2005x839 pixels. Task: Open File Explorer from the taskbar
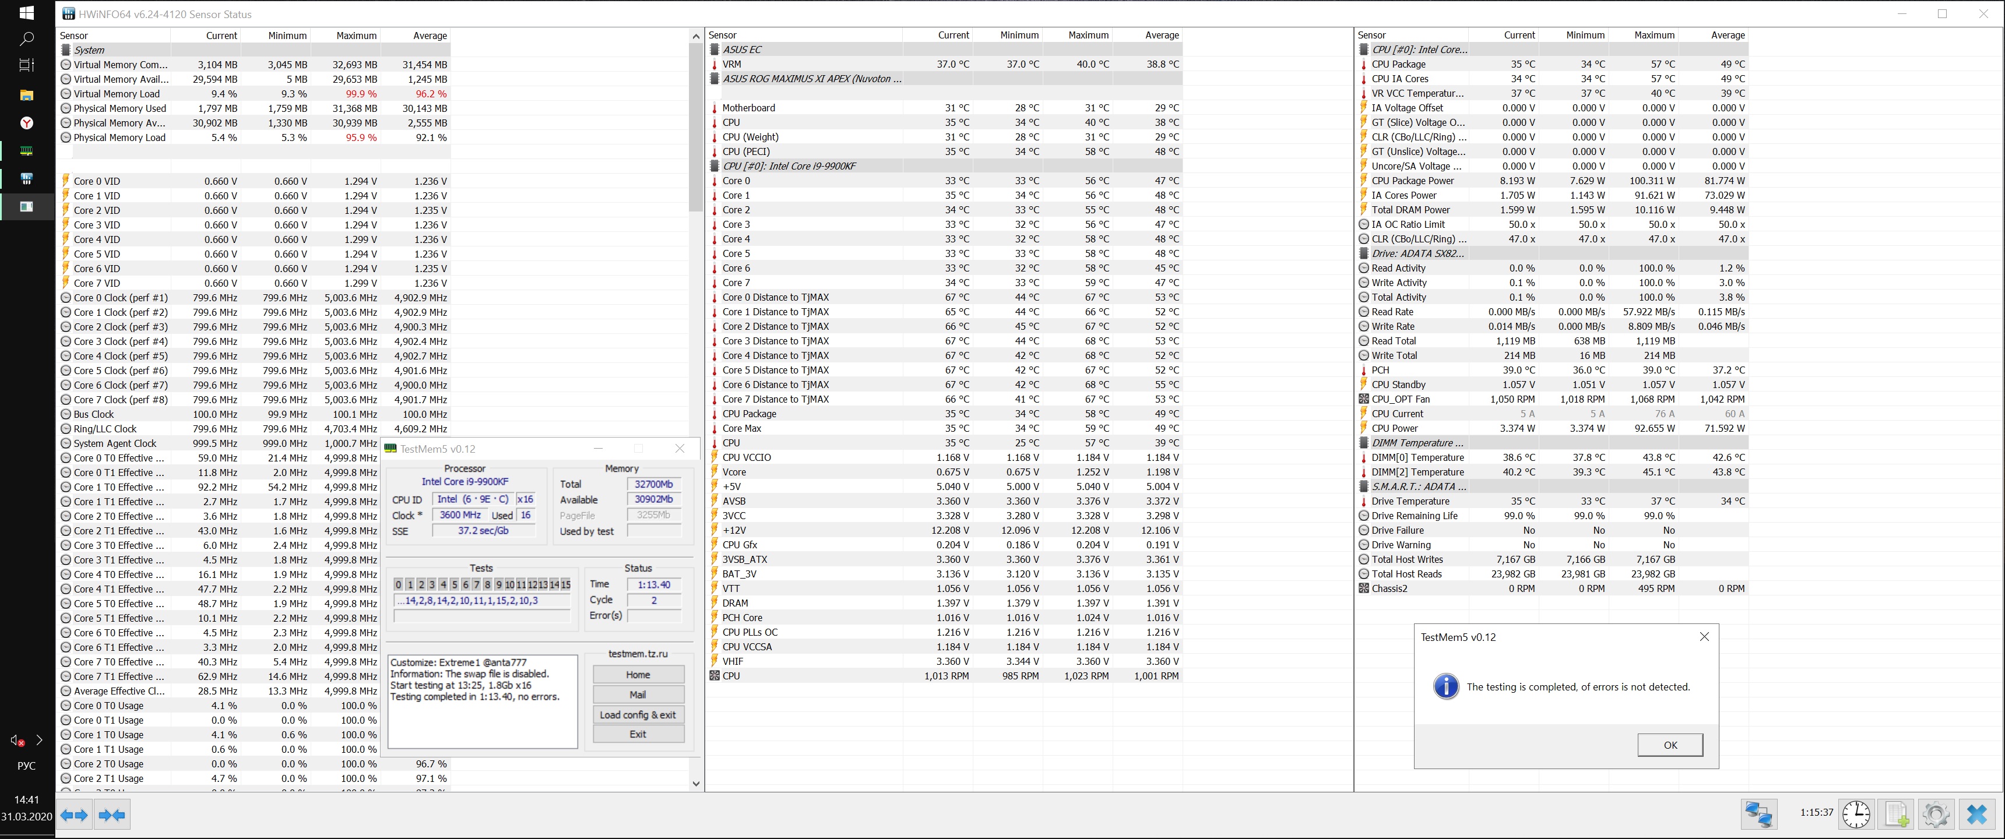pos(26,95)
